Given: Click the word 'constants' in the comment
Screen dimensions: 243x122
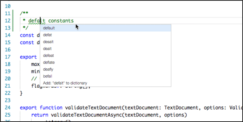Looking at the screenshot, I should [61, 21].
